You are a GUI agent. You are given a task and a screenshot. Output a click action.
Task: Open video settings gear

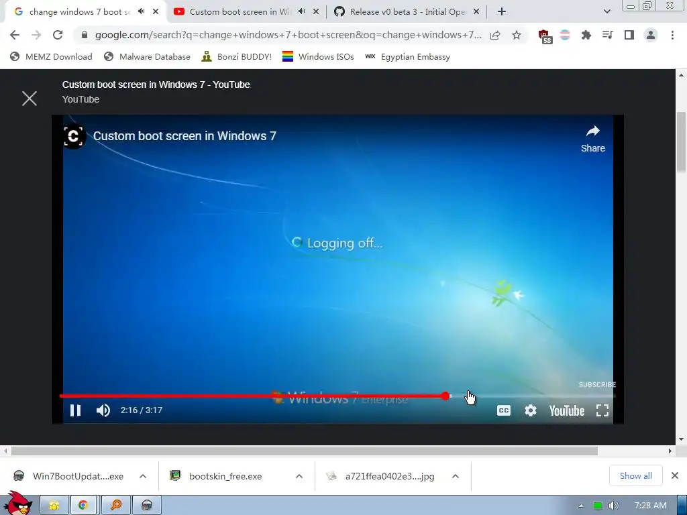530,411
